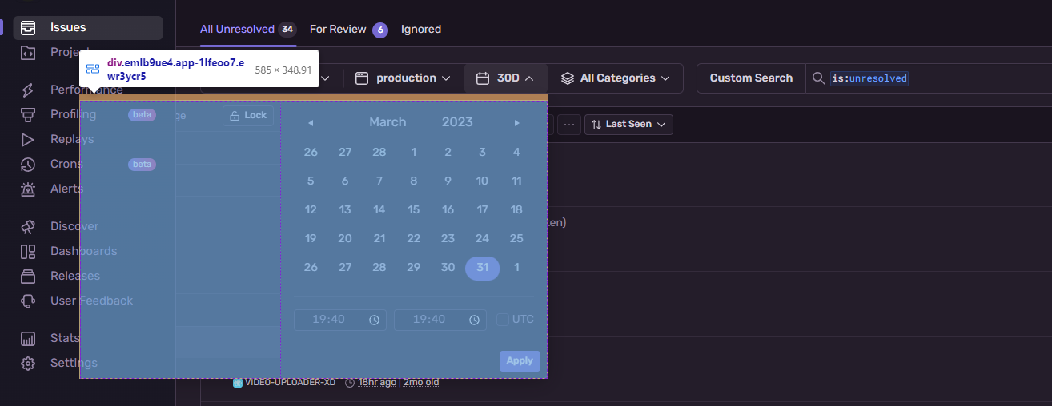Screen dimensions: 1052x406
Task: Toggle the UTC checkbox
Action: [x=502, y=320]
